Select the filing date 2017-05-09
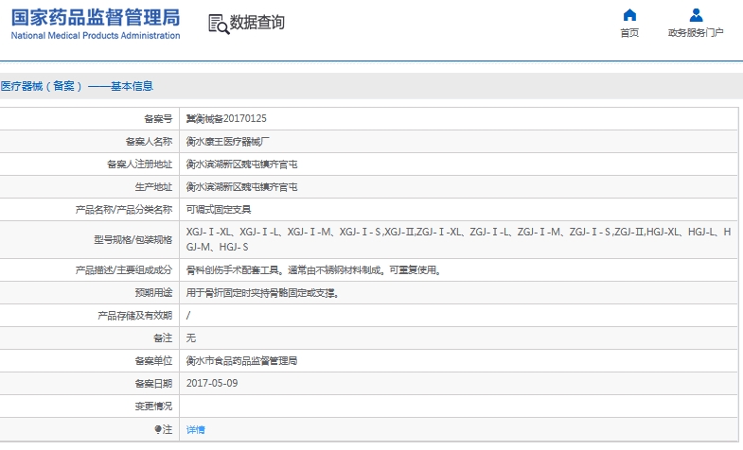 click(x=212, y=383)
